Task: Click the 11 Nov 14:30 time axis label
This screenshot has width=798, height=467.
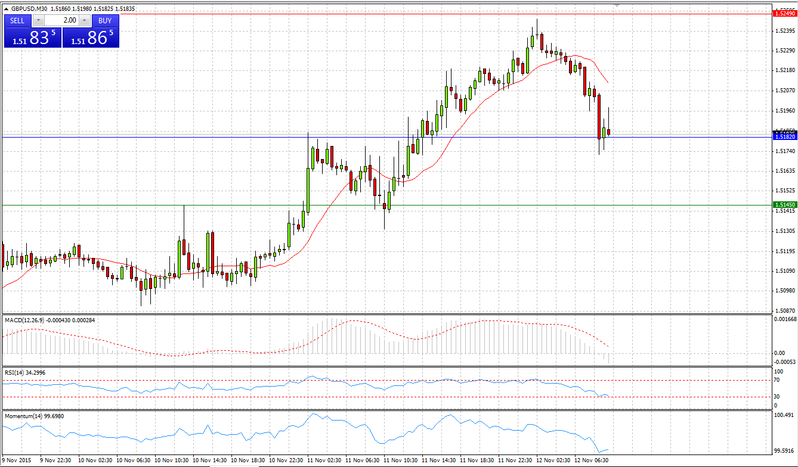Action: 438,460
